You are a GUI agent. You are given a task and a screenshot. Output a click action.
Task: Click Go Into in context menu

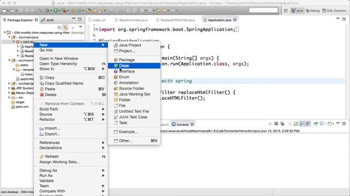71,50
